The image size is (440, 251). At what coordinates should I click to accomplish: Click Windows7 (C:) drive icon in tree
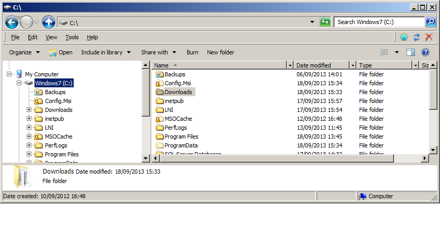pyautogui.click(x=28, y=83)
